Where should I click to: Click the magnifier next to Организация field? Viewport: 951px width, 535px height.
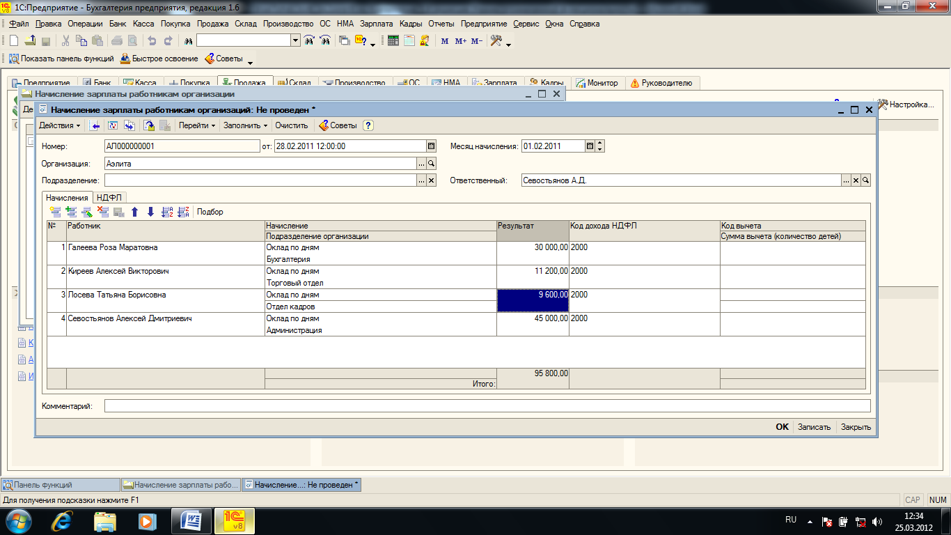(431, 164)
